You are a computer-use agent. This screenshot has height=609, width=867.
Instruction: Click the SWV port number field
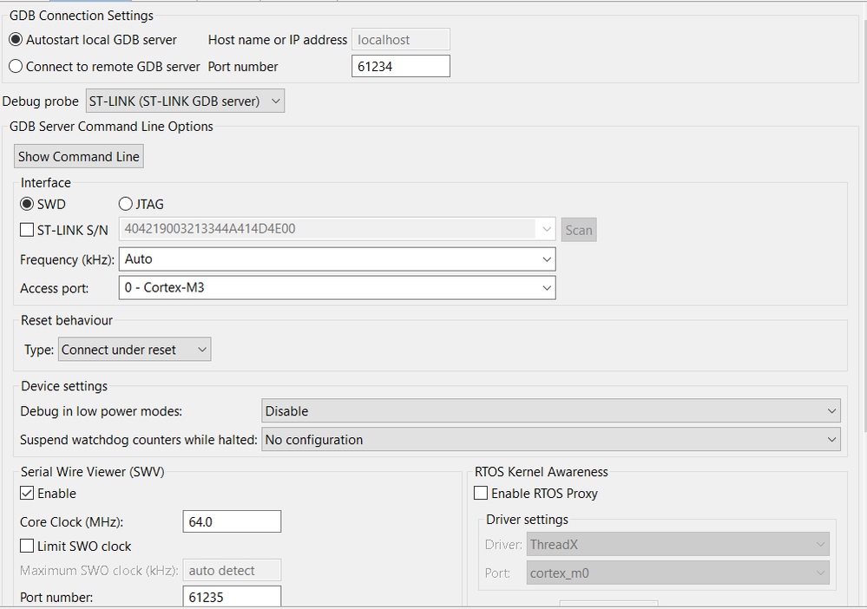pos(232,597)
